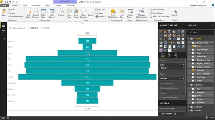Open the Shapes dropdown
This screenshot has width=215, height=120.
click(x=100, y=17)
